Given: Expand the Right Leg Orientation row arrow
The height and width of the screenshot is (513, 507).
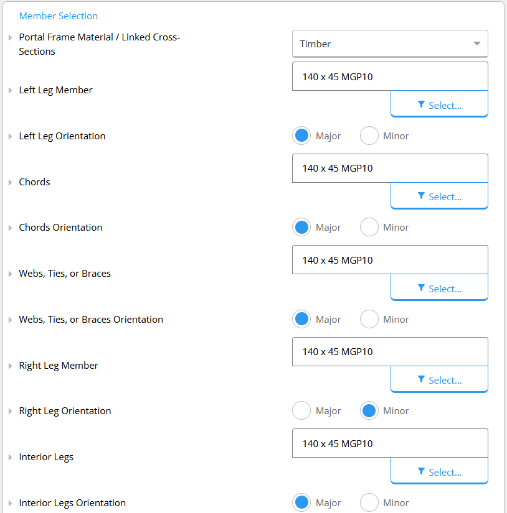Looking at the screenshot, I should (10, 411).
